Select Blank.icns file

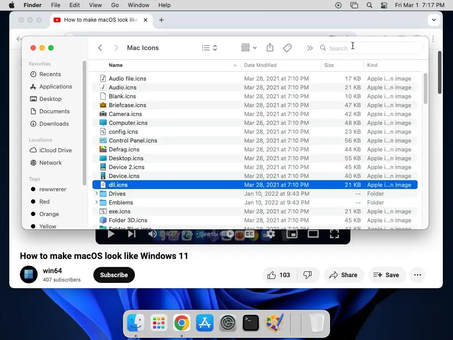[x=255, y=96]
